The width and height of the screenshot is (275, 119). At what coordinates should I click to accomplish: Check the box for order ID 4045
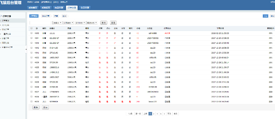click(x=31, y=33)
